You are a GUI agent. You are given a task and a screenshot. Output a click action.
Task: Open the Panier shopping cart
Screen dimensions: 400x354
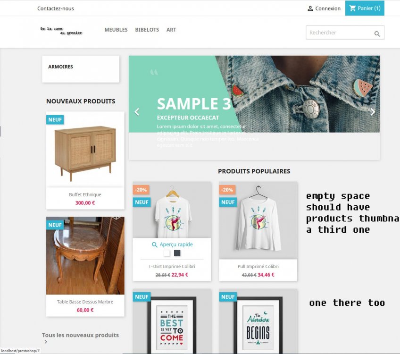(365, 8)
